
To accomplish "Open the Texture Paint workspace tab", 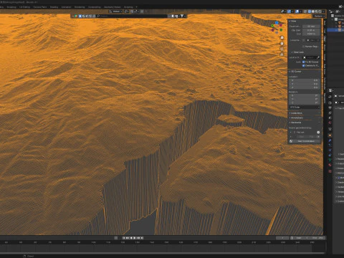I will coord(40,7).
